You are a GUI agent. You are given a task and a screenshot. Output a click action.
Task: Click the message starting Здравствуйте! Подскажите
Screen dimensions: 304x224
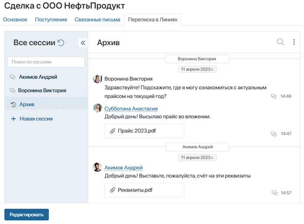point(185,92)
